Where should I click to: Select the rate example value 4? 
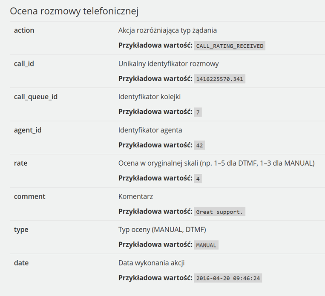pos(198,178)
